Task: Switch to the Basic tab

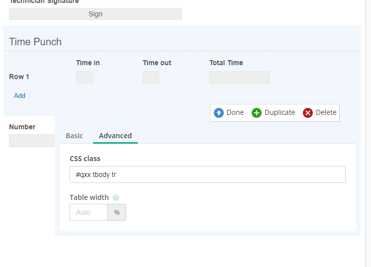Action: pyautogui.click(x=75, y=136)
